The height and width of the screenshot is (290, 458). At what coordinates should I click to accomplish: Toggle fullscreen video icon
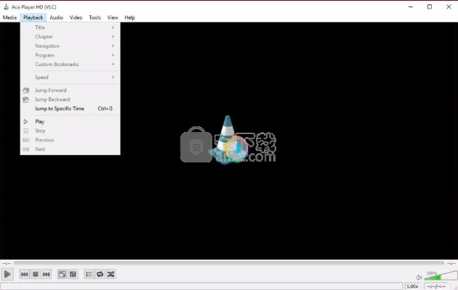[63, 274]
